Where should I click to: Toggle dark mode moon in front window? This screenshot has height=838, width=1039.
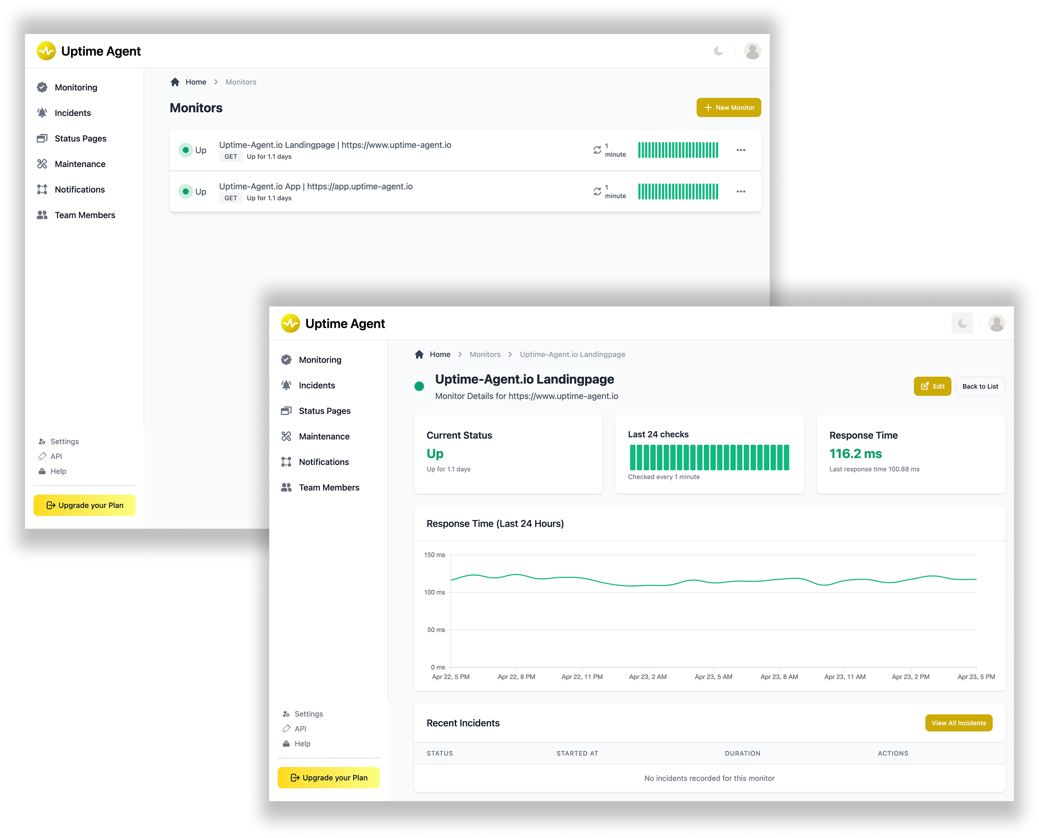962,323
